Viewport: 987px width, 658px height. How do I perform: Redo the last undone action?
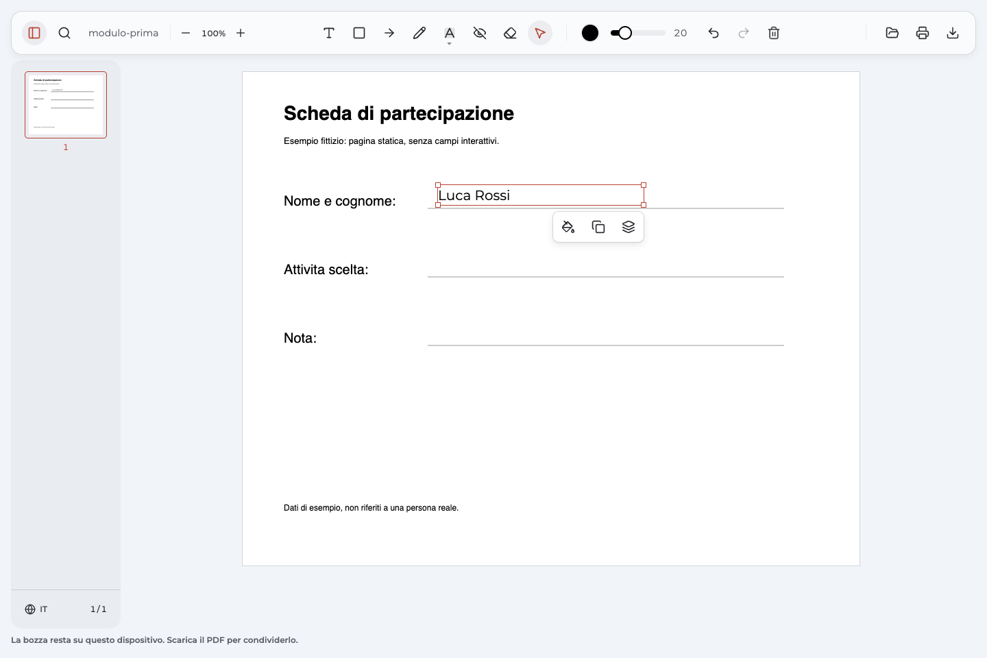[x=744, y=33]
